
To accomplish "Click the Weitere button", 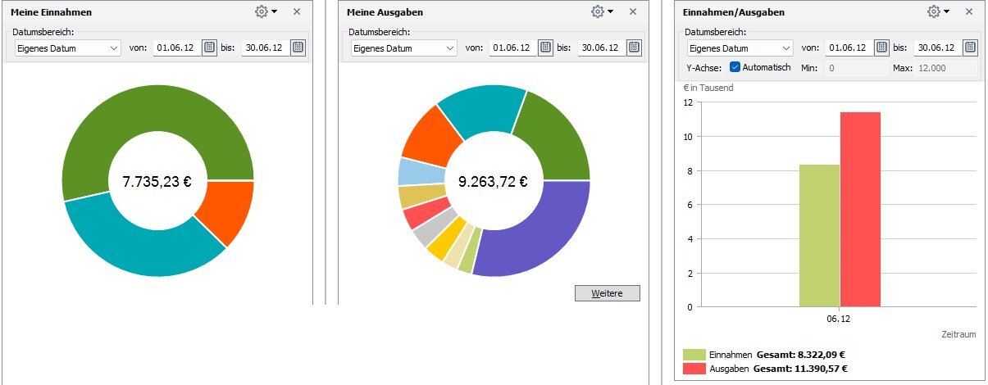I will pyautogui.click(x=607, y=293).
